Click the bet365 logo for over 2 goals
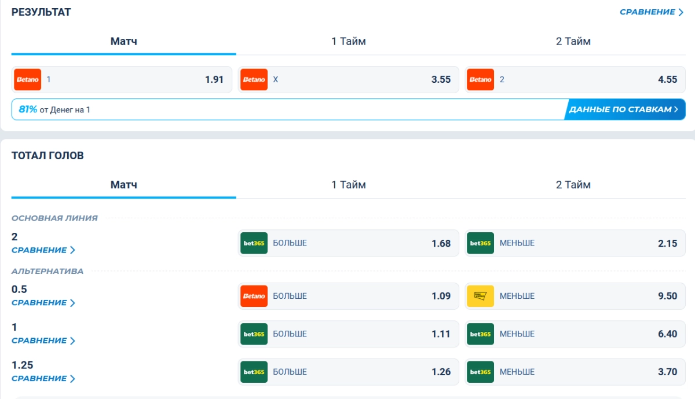 [x=254, y=243]
